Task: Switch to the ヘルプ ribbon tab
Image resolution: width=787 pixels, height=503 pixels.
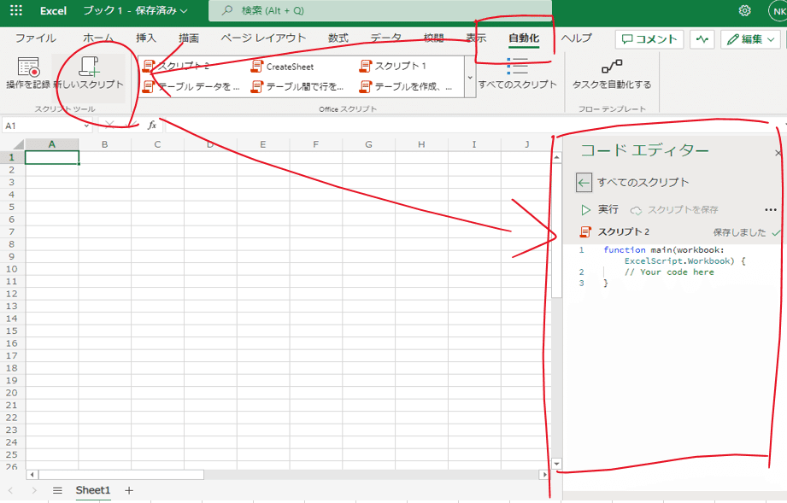Action: (576, 38)
